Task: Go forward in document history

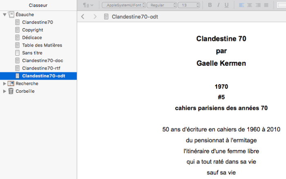Action: [x=95, y=17]
